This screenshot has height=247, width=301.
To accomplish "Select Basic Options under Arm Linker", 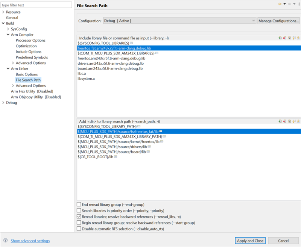I will (27, 74).
